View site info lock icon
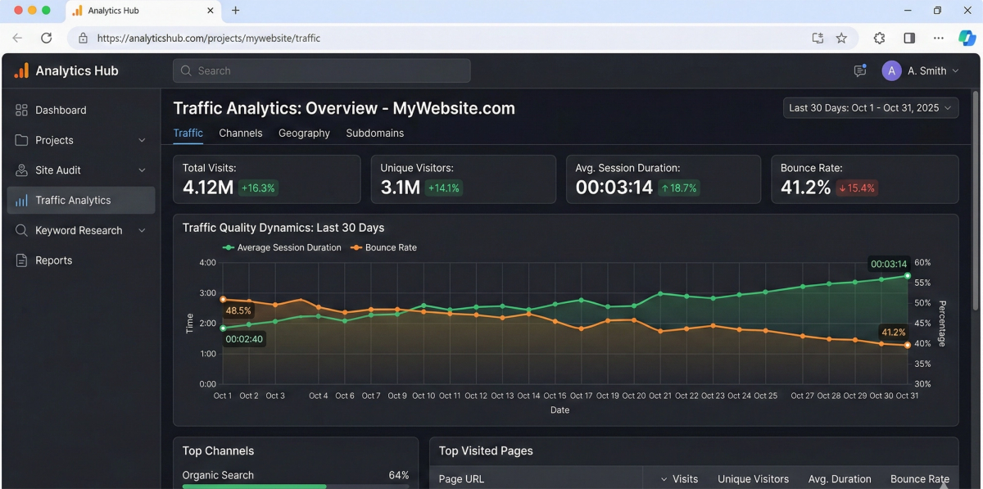Image resolution: width=983 pixels, height=489 pixels. [x=83, y=38]
